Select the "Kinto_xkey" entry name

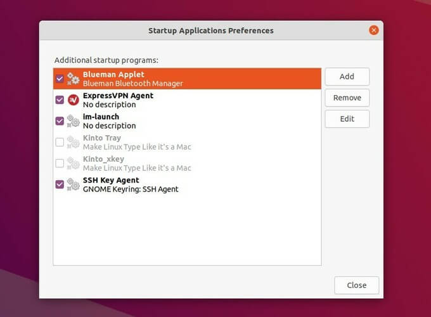103,159
